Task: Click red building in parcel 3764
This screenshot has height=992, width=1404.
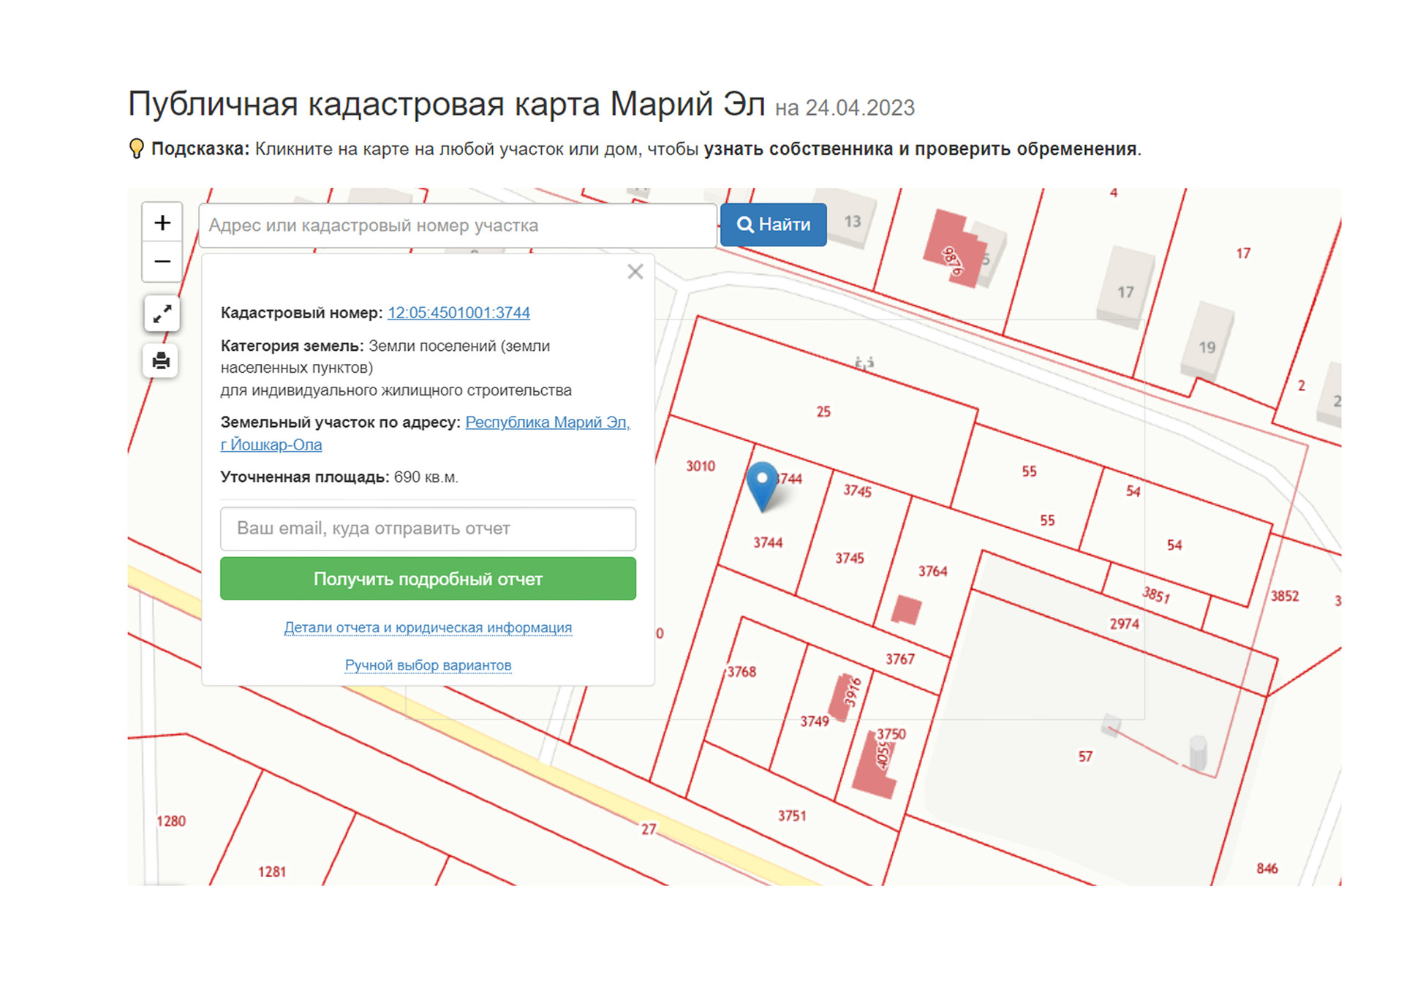Action: pos(906,610)
